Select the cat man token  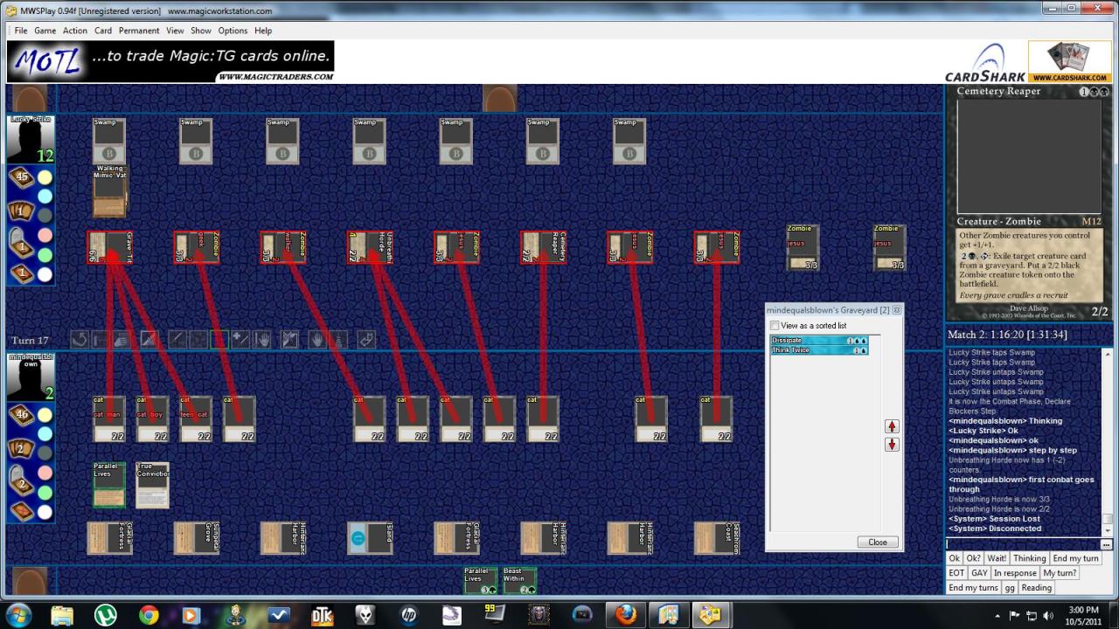pyautogui.click(x=109, y=419)
